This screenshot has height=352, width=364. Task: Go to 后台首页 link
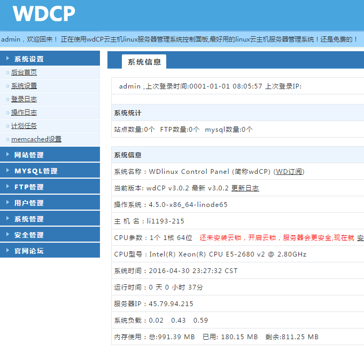coord(24,73)
